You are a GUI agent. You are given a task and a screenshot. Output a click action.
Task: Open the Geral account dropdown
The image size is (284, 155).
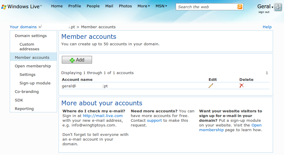click(x=265, y=6)
